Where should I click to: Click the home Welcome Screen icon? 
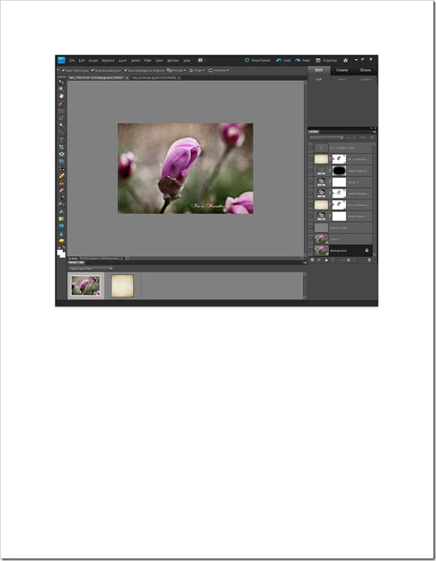(345, 60)
